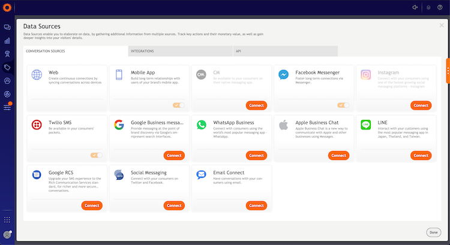This screenshot has width=450, height=245.
Task: Open the user profile avatar icon
Action: point(7,235)
